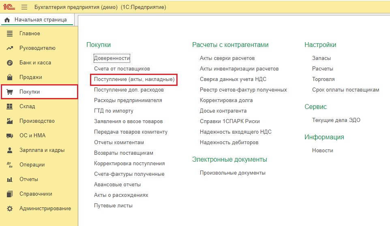This screenshot has width=390, height=226.
Task: Open Счета-фактуры полученные
Action: coord(129,174)
